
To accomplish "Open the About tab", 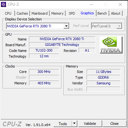I will tap(116, 13).
